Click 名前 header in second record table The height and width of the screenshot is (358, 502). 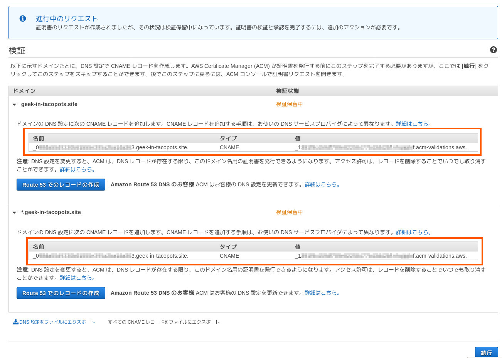(39, 247)
